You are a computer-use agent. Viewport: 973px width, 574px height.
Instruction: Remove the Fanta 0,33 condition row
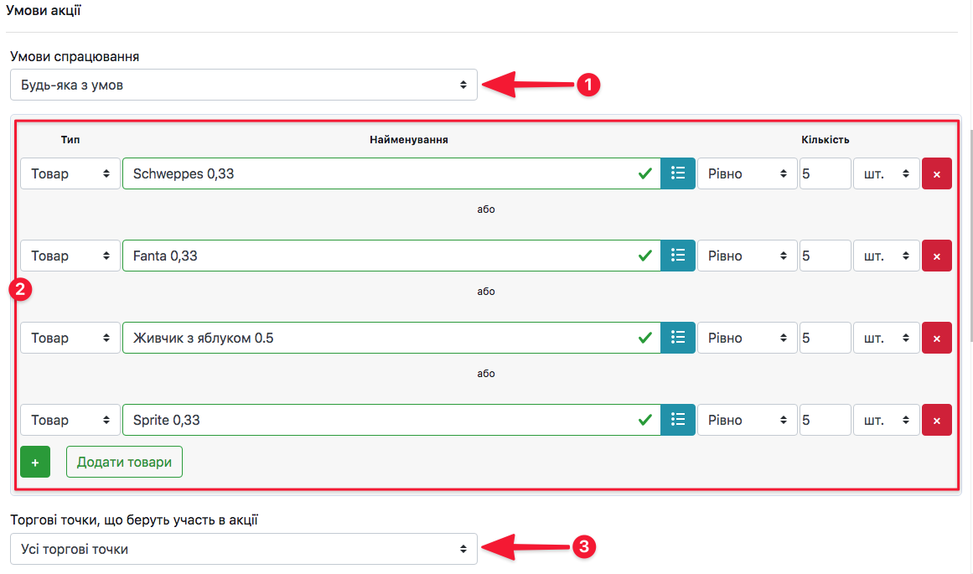936,256
